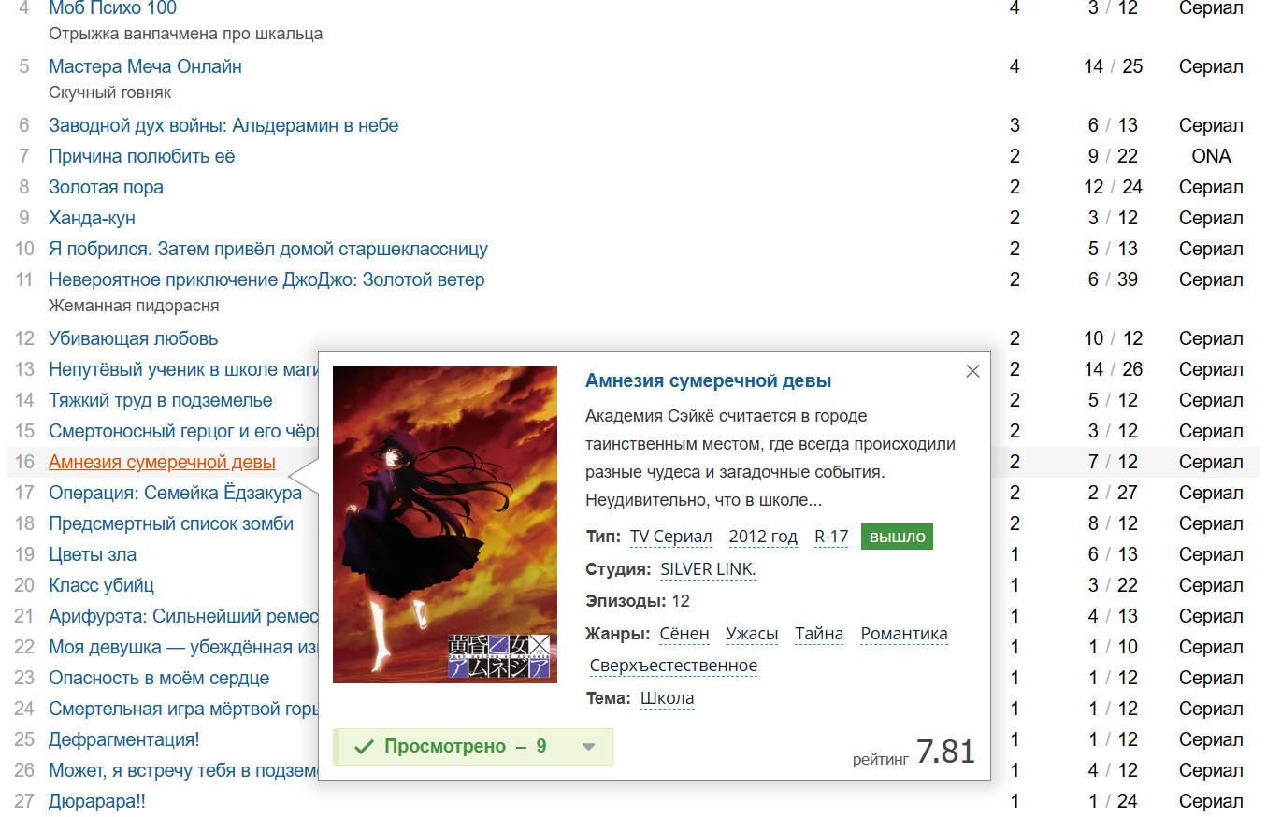Open Тяжкий труд в подземелье entry
1281x817 pixels.
coord(161,400)
